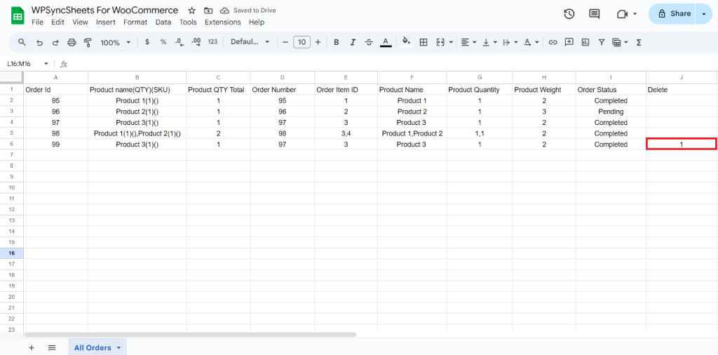Viewport: 718px width, 355px height.
Task: Select the Pending order status cell
Action: coord(611,112)
